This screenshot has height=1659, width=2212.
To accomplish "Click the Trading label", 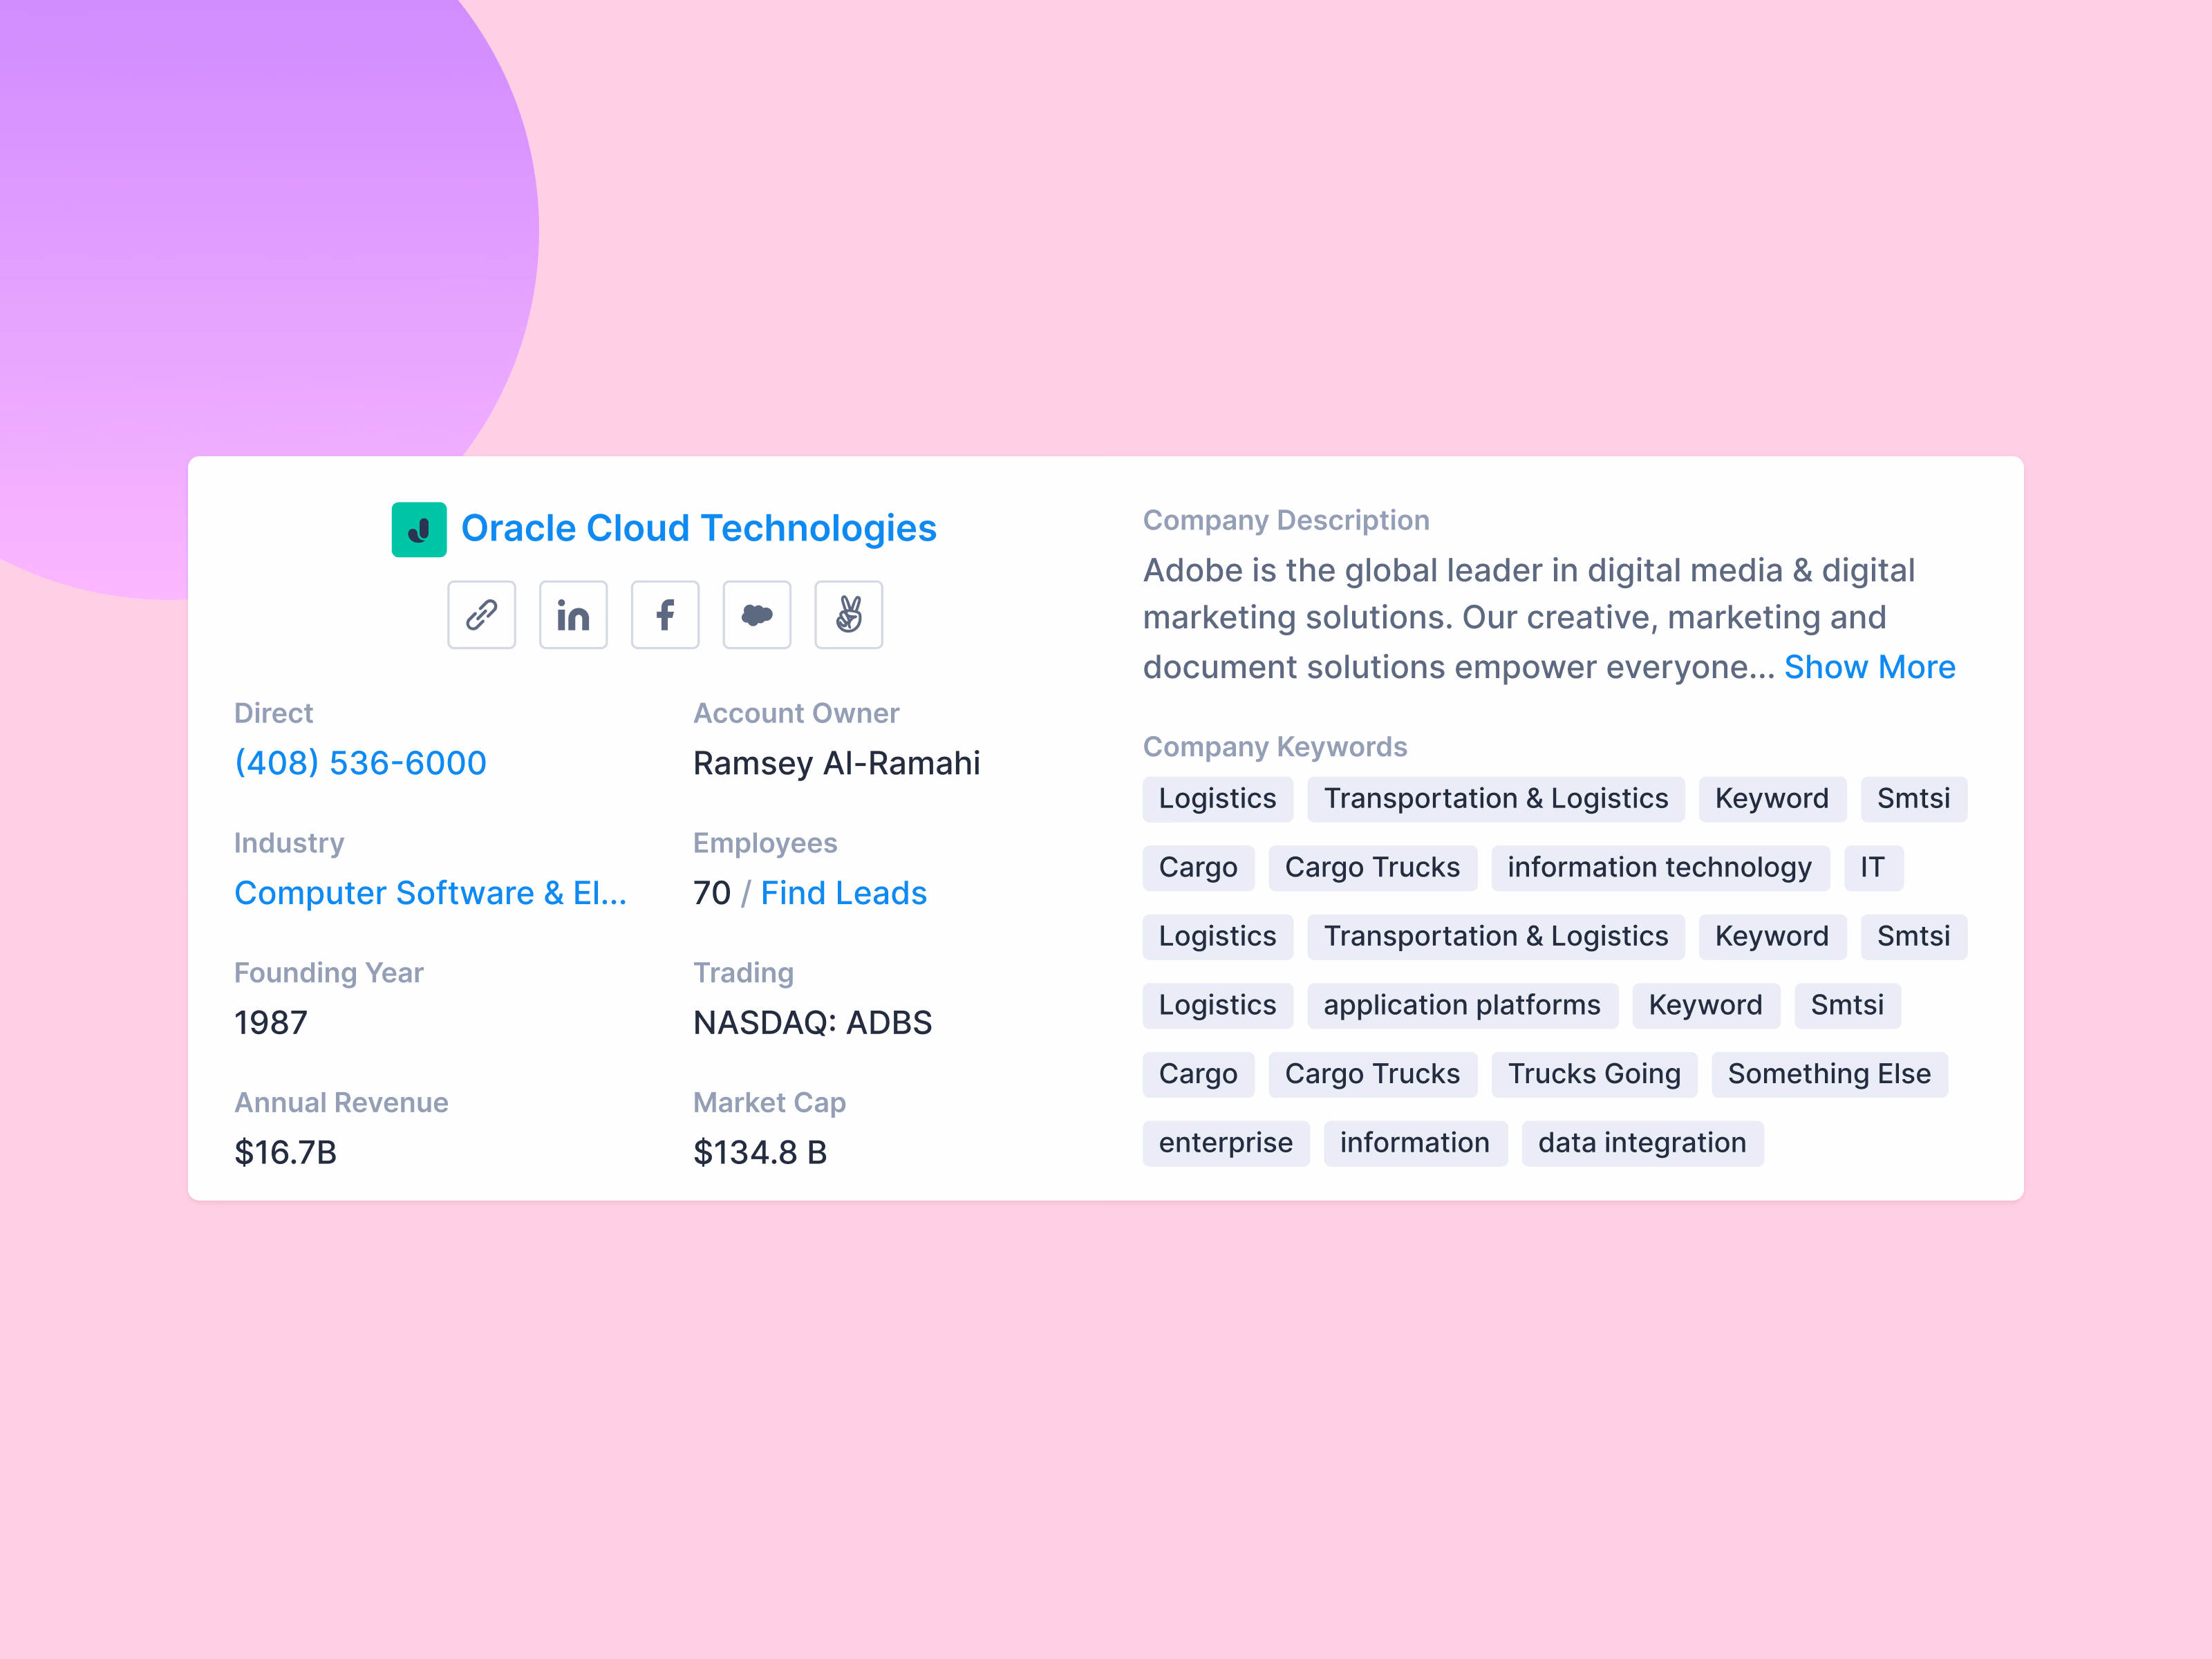I will click(743, 973).
